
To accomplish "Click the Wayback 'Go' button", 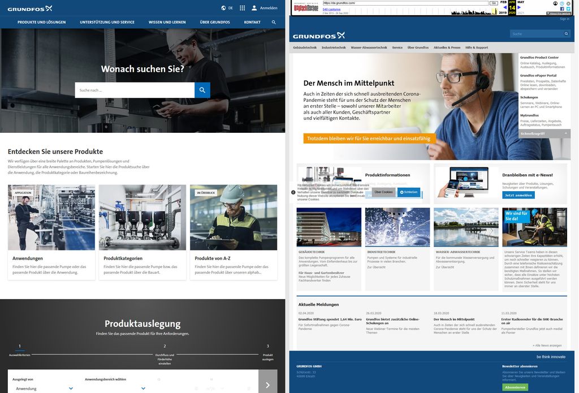I will (494, 3).
